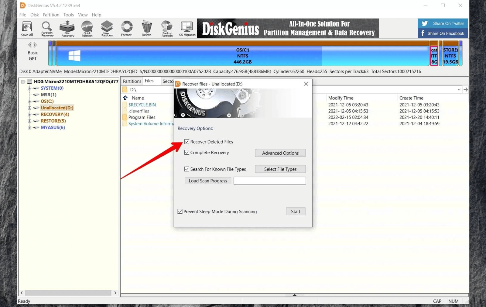Click the New Partition icon
This screenshot has width=486, height=307.
click(x=107, y=28)
